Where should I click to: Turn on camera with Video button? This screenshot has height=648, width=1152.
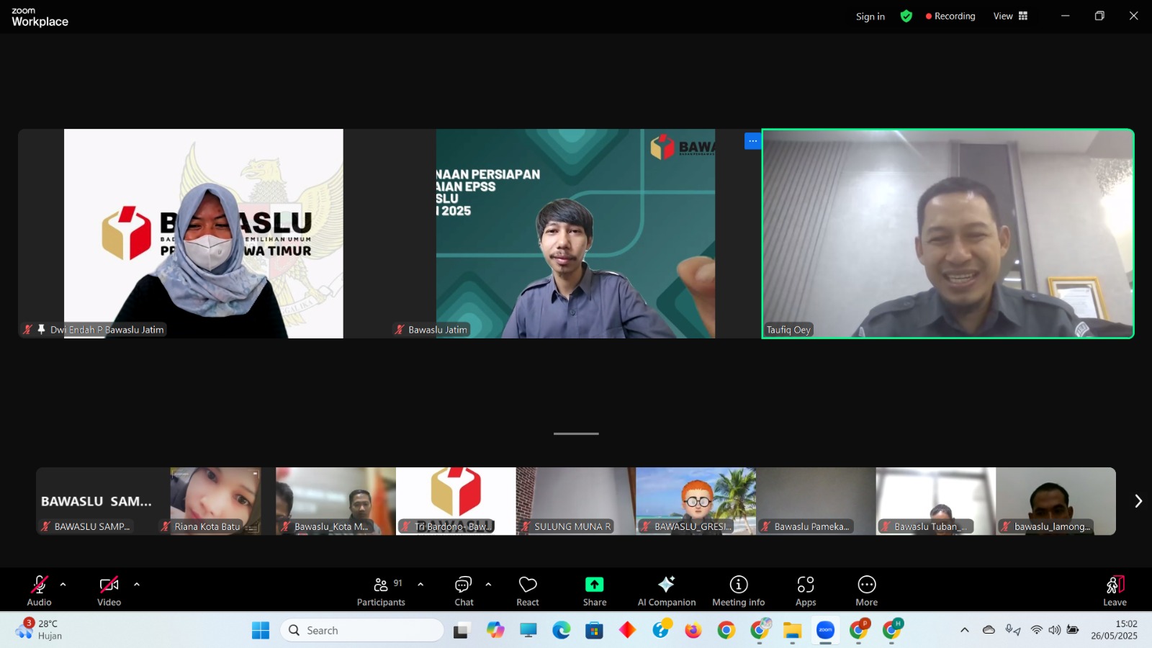[109, 591]
